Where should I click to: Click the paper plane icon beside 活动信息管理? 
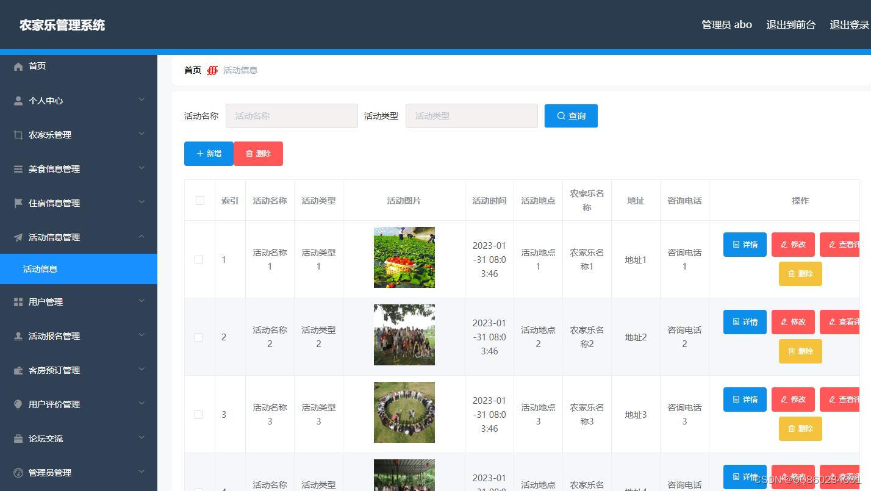tap(18, 237)
